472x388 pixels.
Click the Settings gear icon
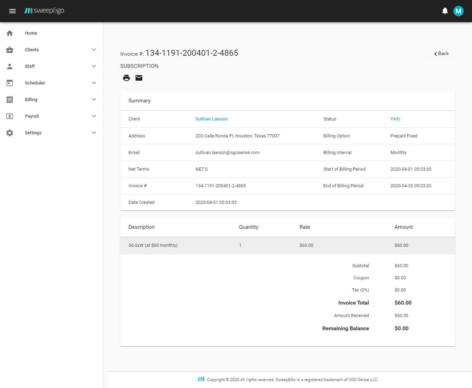click(10, 133)
